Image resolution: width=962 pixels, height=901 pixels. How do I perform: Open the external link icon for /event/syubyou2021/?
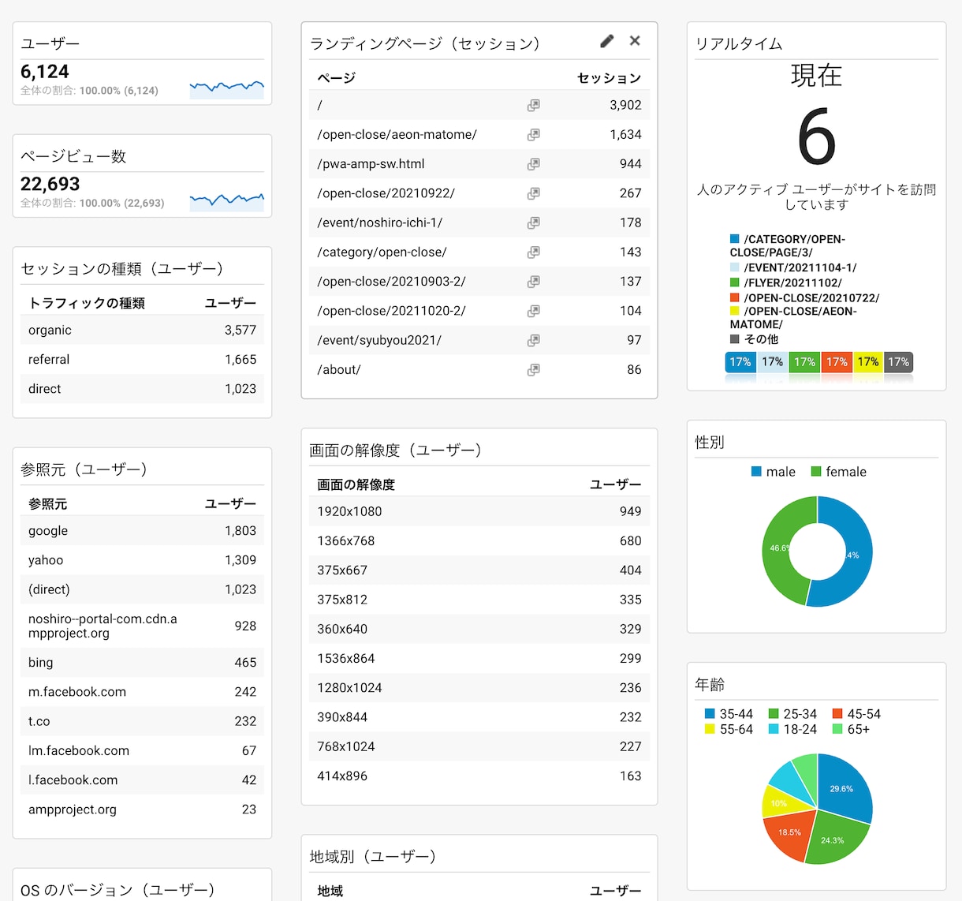[534, 340]
